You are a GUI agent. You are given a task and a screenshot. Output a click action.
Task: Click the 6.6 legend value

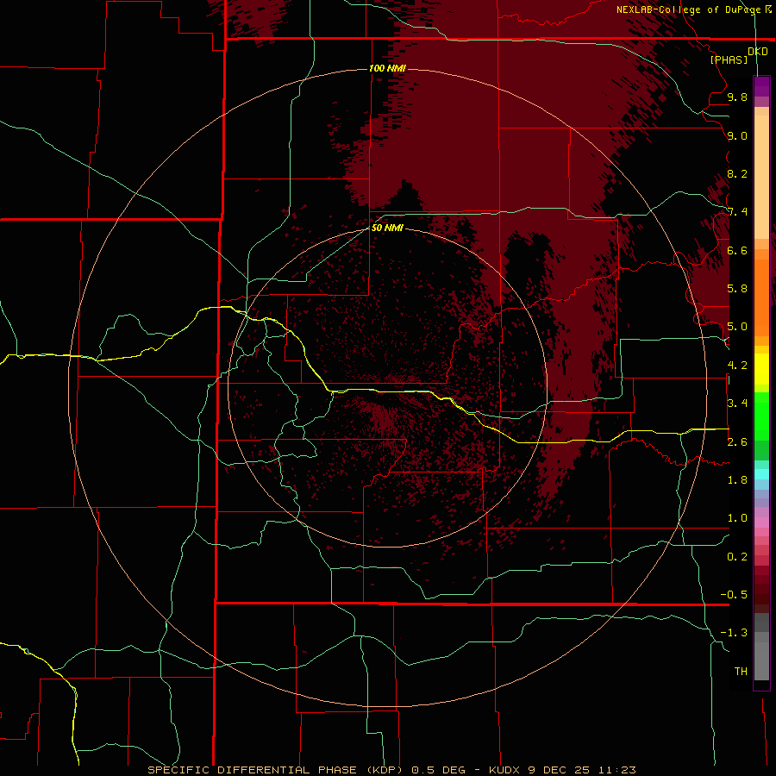[737, 250]
